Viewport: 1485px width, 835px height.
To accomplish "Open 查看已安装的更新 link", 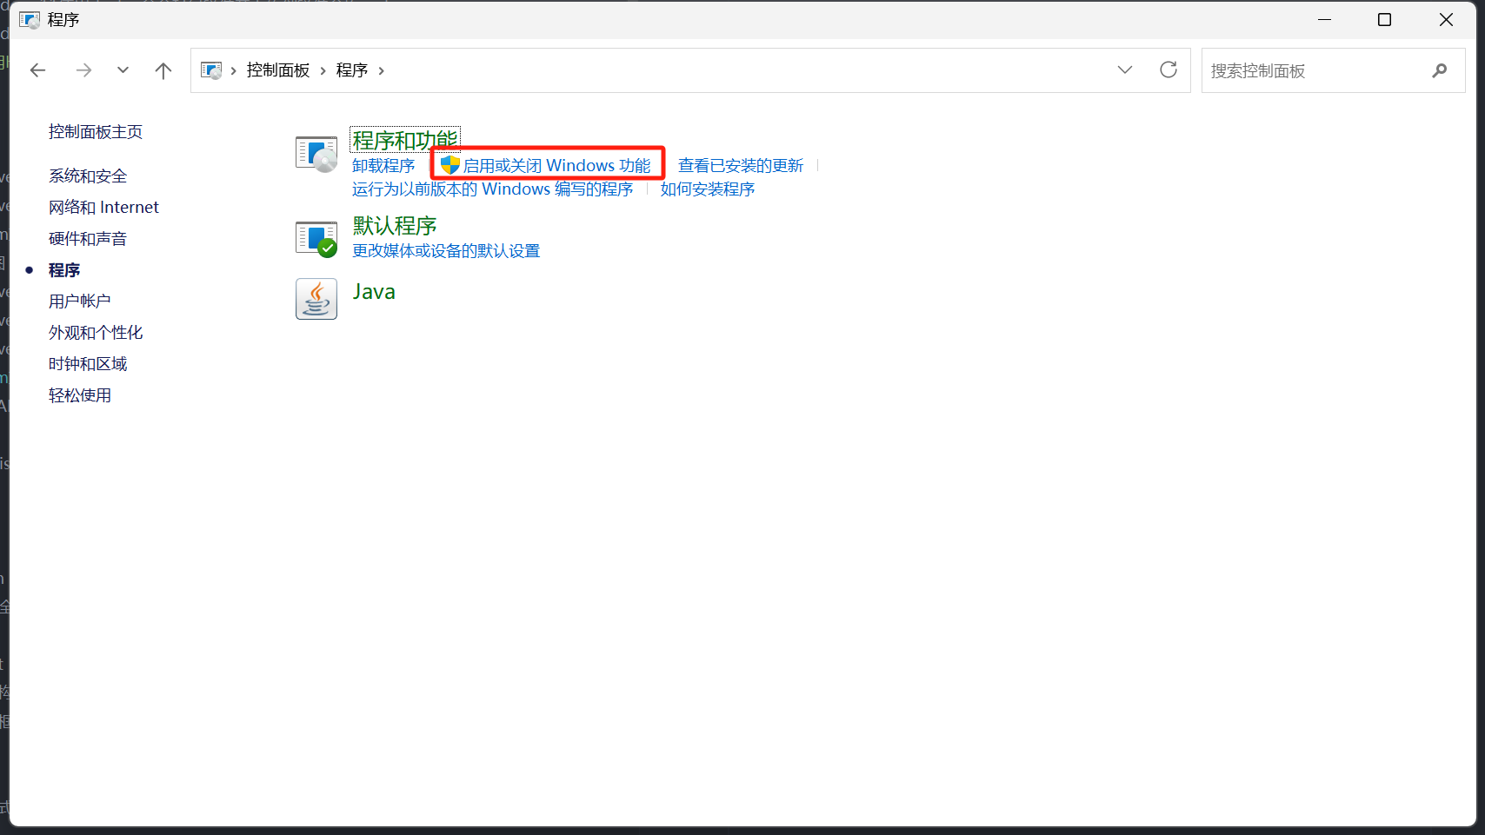I will [740, 165].
